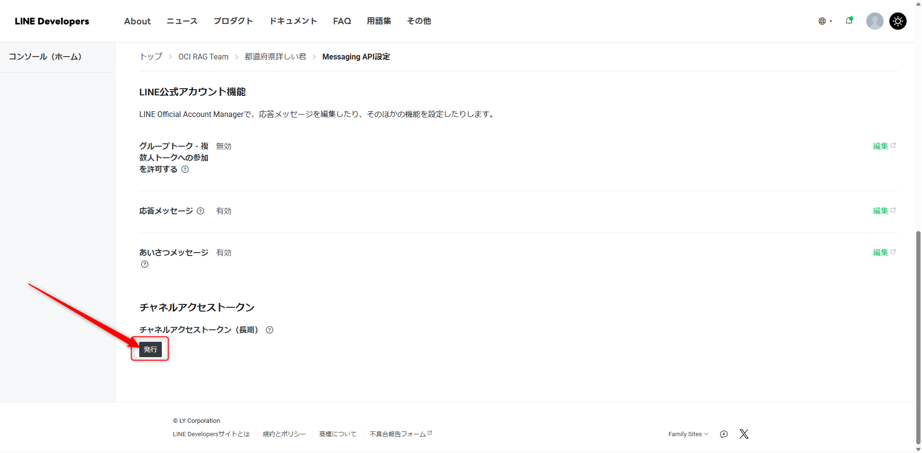Open 不具合報告フォーム footer link

point(401,434)
